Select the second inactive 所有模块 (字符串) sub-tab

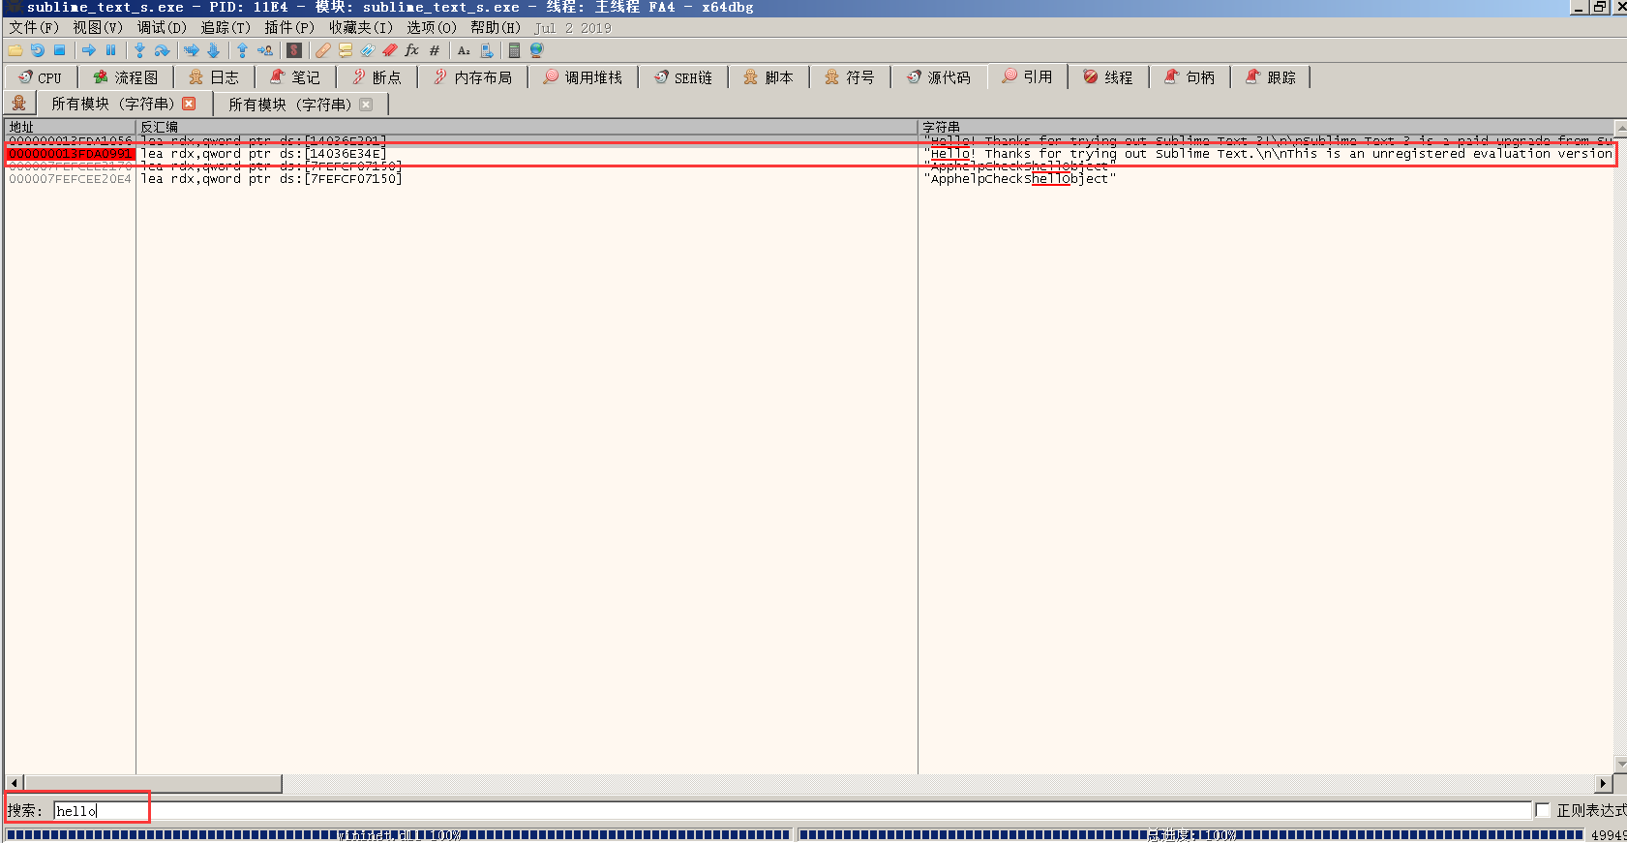click(x=302, y=105)
